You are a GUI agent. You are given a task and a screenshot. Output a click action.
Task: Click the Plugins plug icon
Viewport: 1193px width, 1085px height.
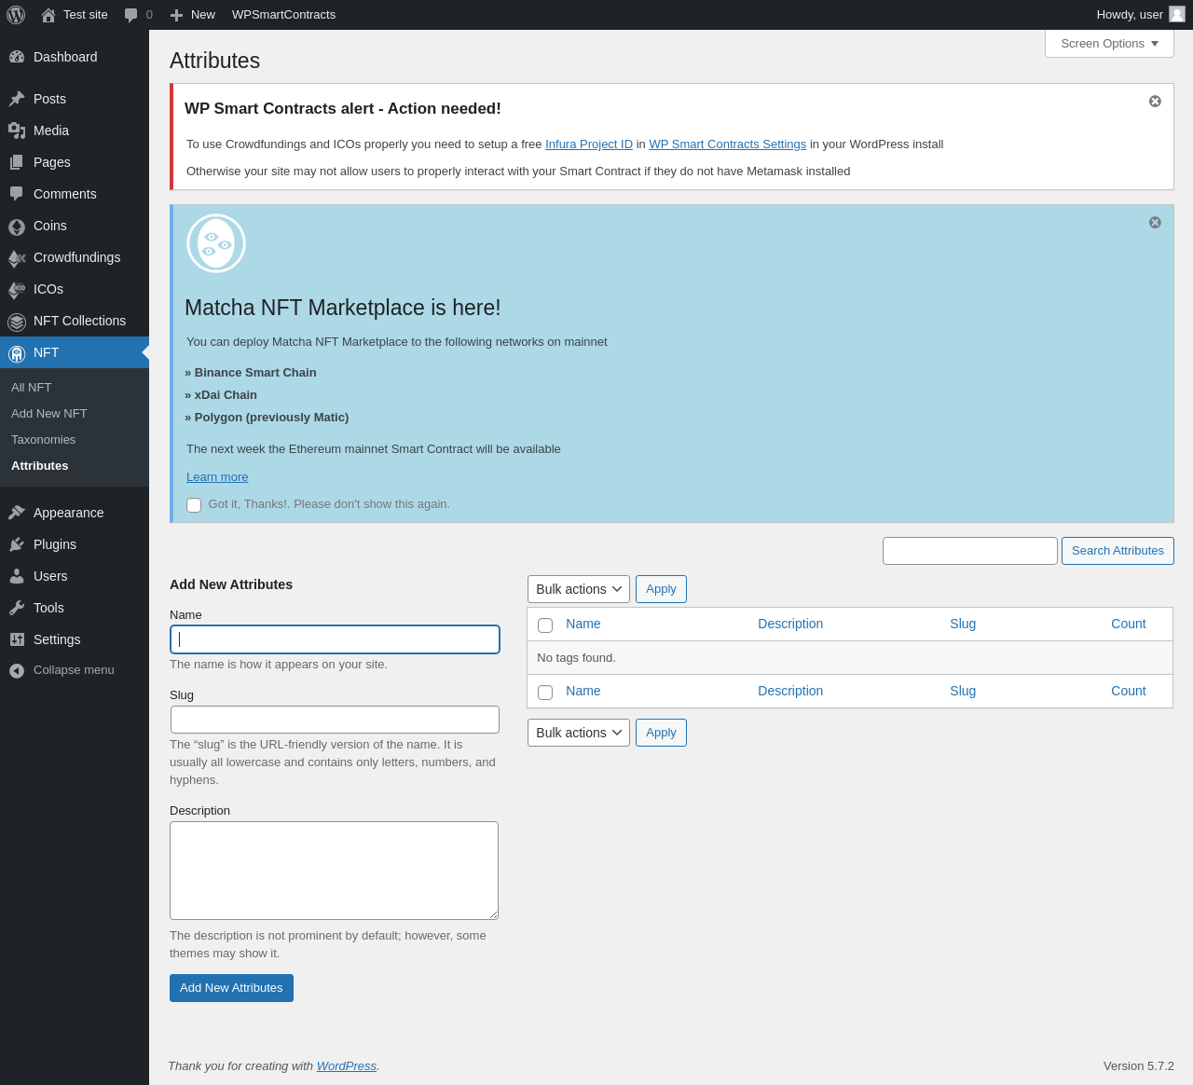(17, 544)
